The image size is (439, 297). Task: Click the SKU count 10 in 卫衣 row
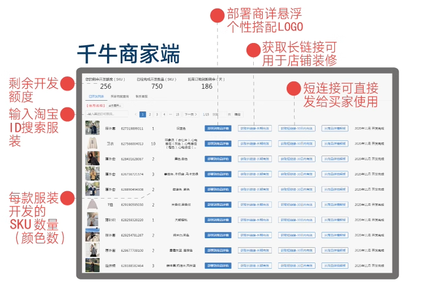(153, 144)
